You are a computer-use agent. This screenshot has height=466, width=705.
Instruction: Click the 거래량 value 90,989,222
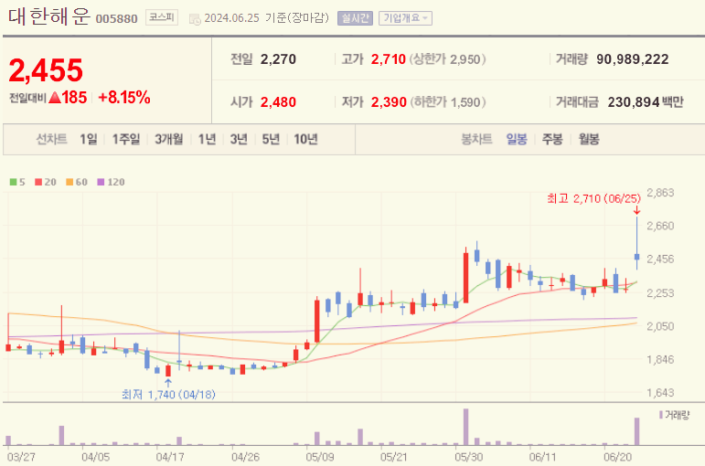point(633,59)
